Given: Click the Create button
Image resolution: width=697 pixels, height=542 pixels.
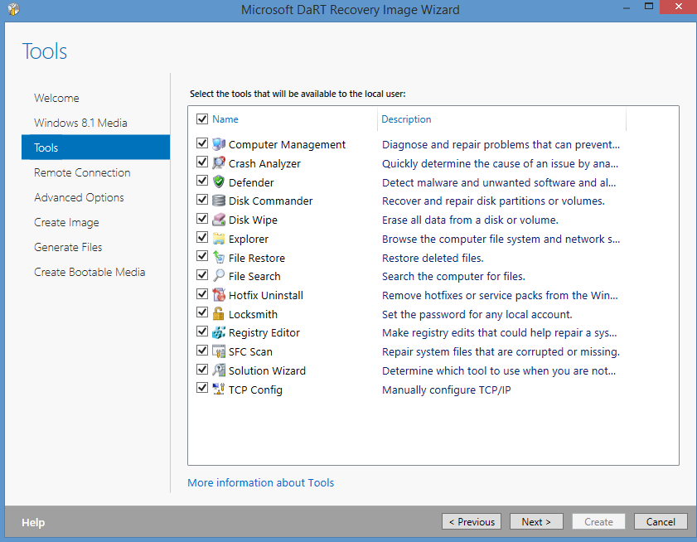Looking at the screenshot, I should click(598, 521).
